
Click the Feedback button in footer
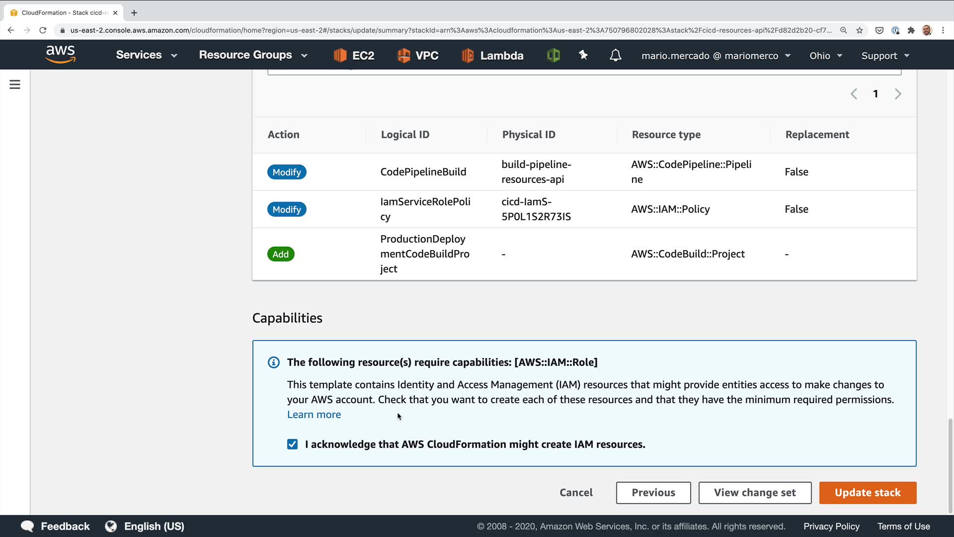[x=55, y=526]
